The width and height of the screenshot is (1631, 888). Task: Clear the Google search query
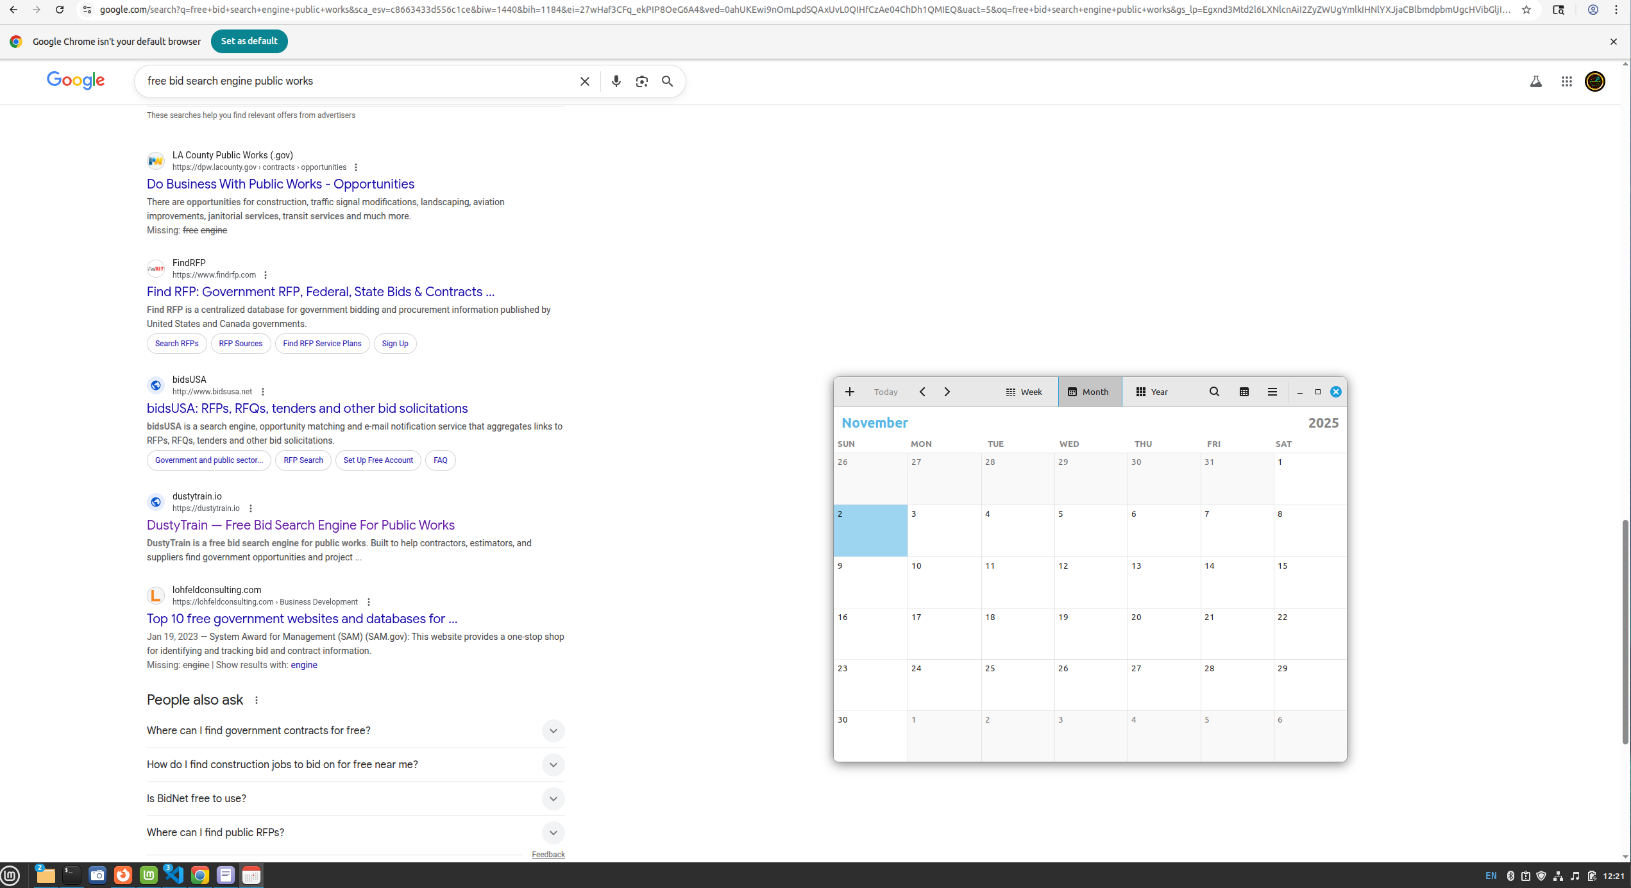[x=584, y=81]
